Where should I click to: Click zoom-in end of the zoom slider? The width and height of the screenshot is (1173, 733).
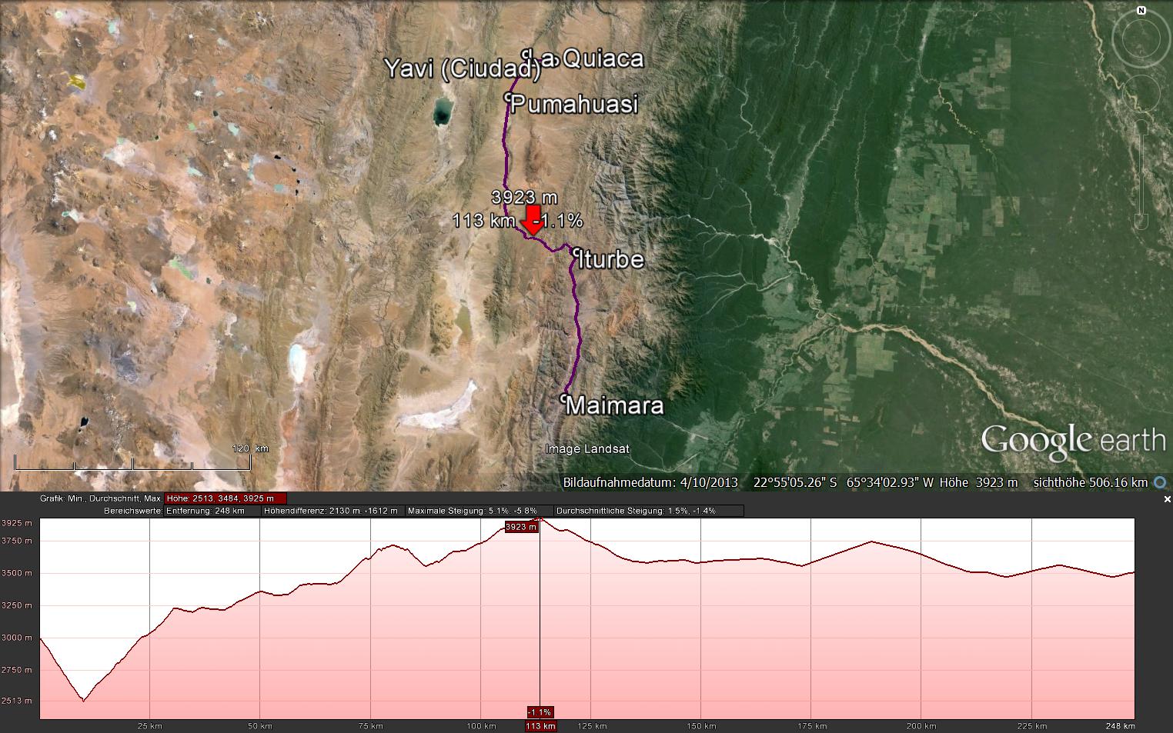click(1142, 128)
